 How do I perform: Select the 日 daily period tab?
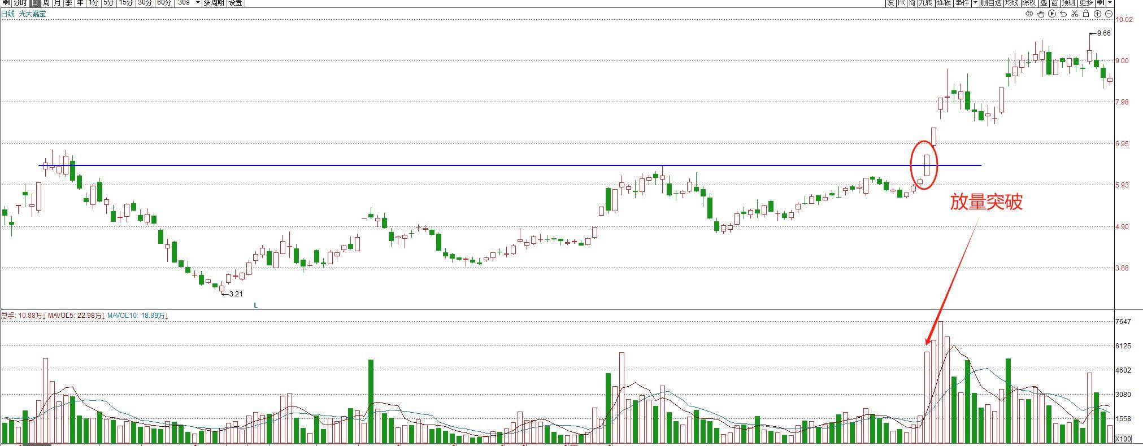tap(35, 3)
